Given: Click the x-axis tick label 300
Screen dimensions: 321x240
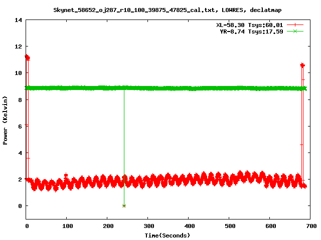Looking at the screenshot, I should [148, 226].
